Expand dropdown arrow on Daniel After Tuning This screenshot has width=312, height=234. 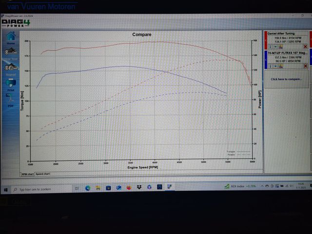[x=274, y=46]
